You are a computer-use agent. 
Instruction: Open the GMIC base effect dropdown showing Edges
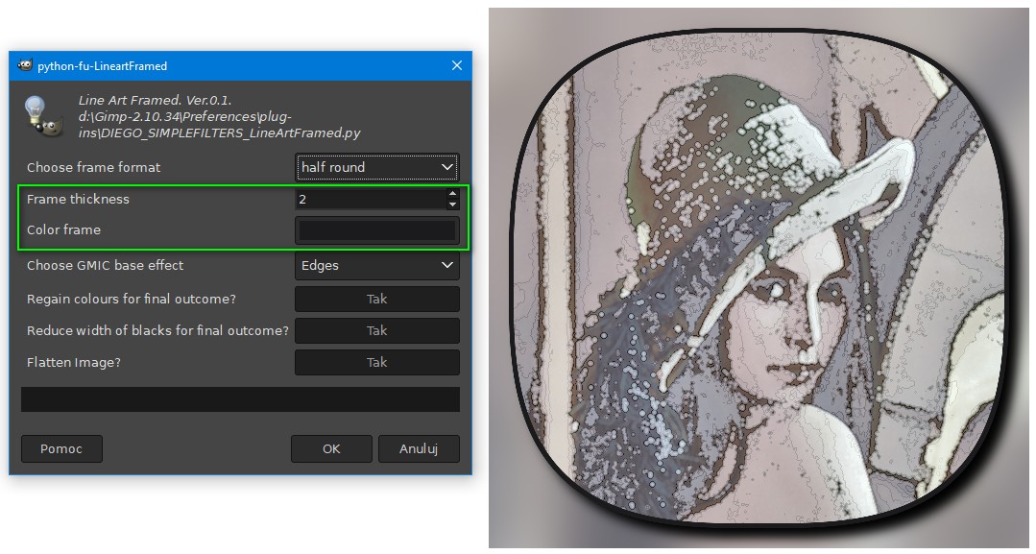pyautogui.click(x=376, y=265)
